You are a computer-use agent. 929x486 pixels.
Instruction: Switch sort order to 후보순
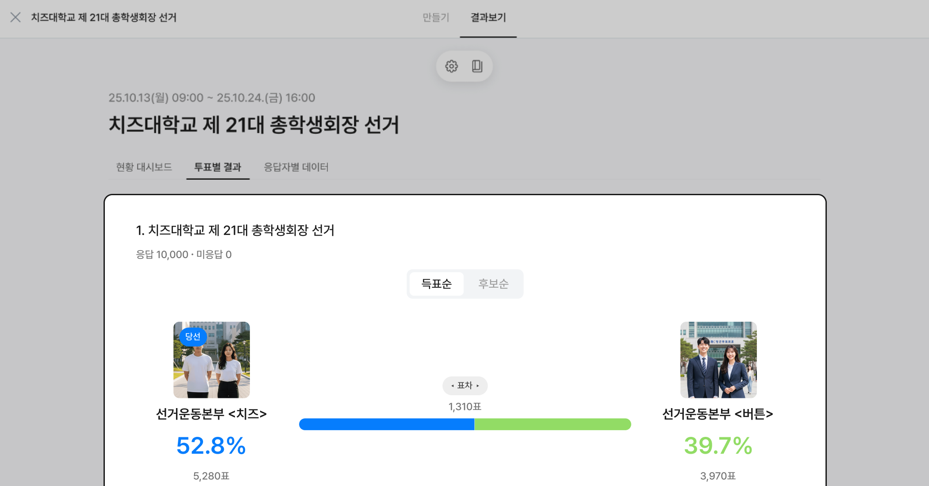click(x=493, y=284)
